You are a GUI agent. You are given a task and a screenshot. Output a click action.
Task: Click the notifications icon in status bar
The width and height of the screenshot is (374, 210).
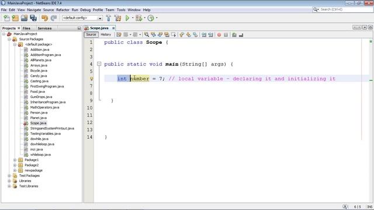coord(345,206)
